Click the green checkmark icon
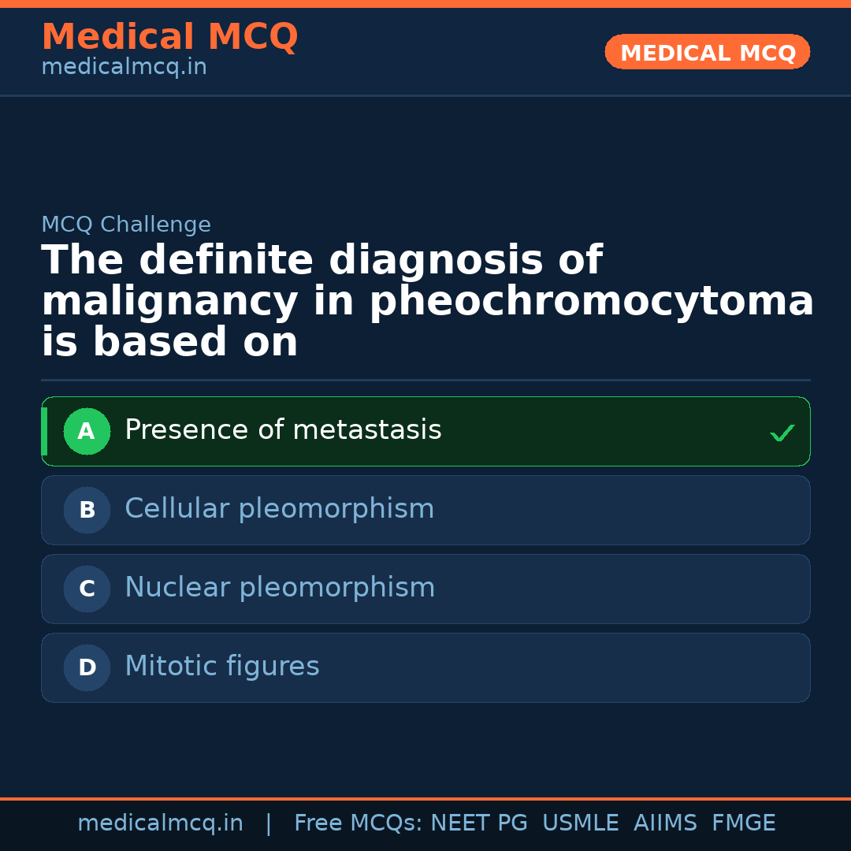Image resolution: width=851 pixels, height=851 pixels. click(x=782, y=433)
